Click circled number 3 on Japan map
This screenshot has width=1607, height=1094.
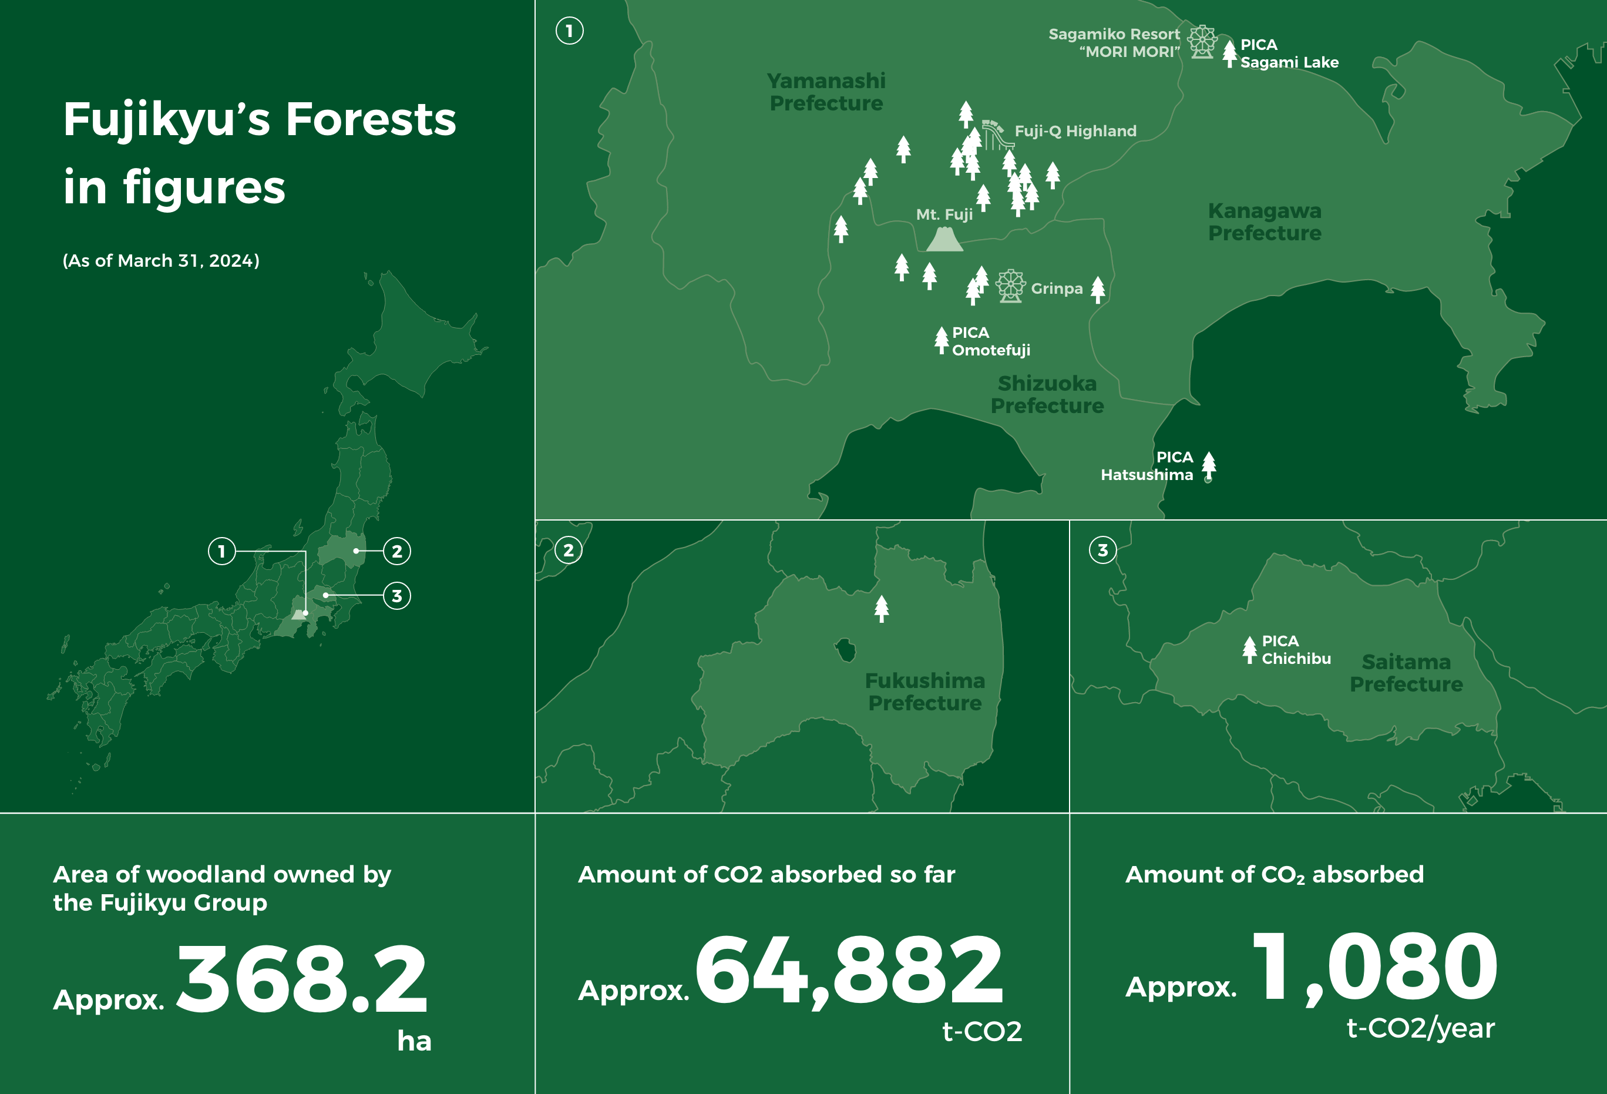397,595
